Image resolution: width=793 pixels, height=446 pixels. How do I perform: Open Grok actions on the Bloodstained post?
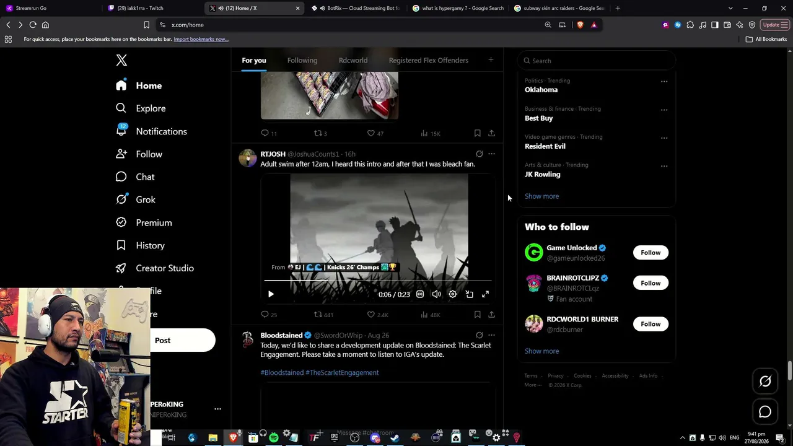click(x=479, y=335)
